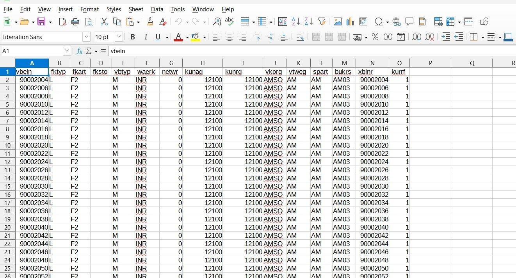
Task: Insert a comment
Action: click(x=409, y=22)
